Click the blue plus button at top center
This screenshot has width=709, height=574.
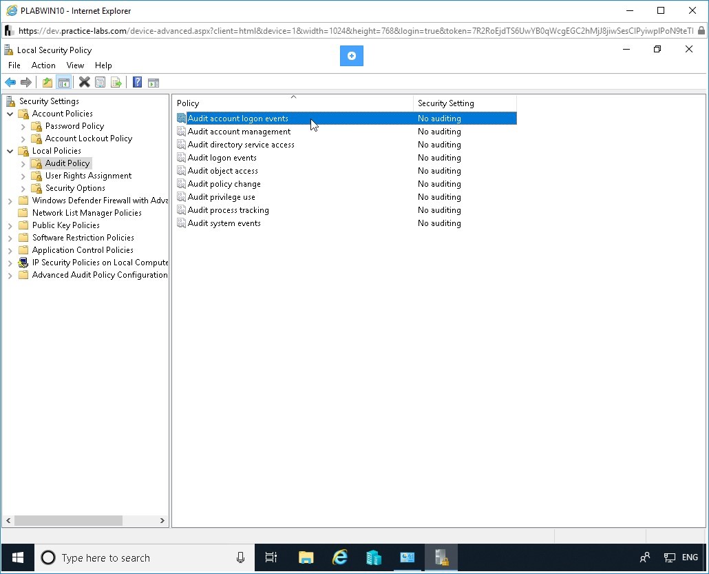351,56
